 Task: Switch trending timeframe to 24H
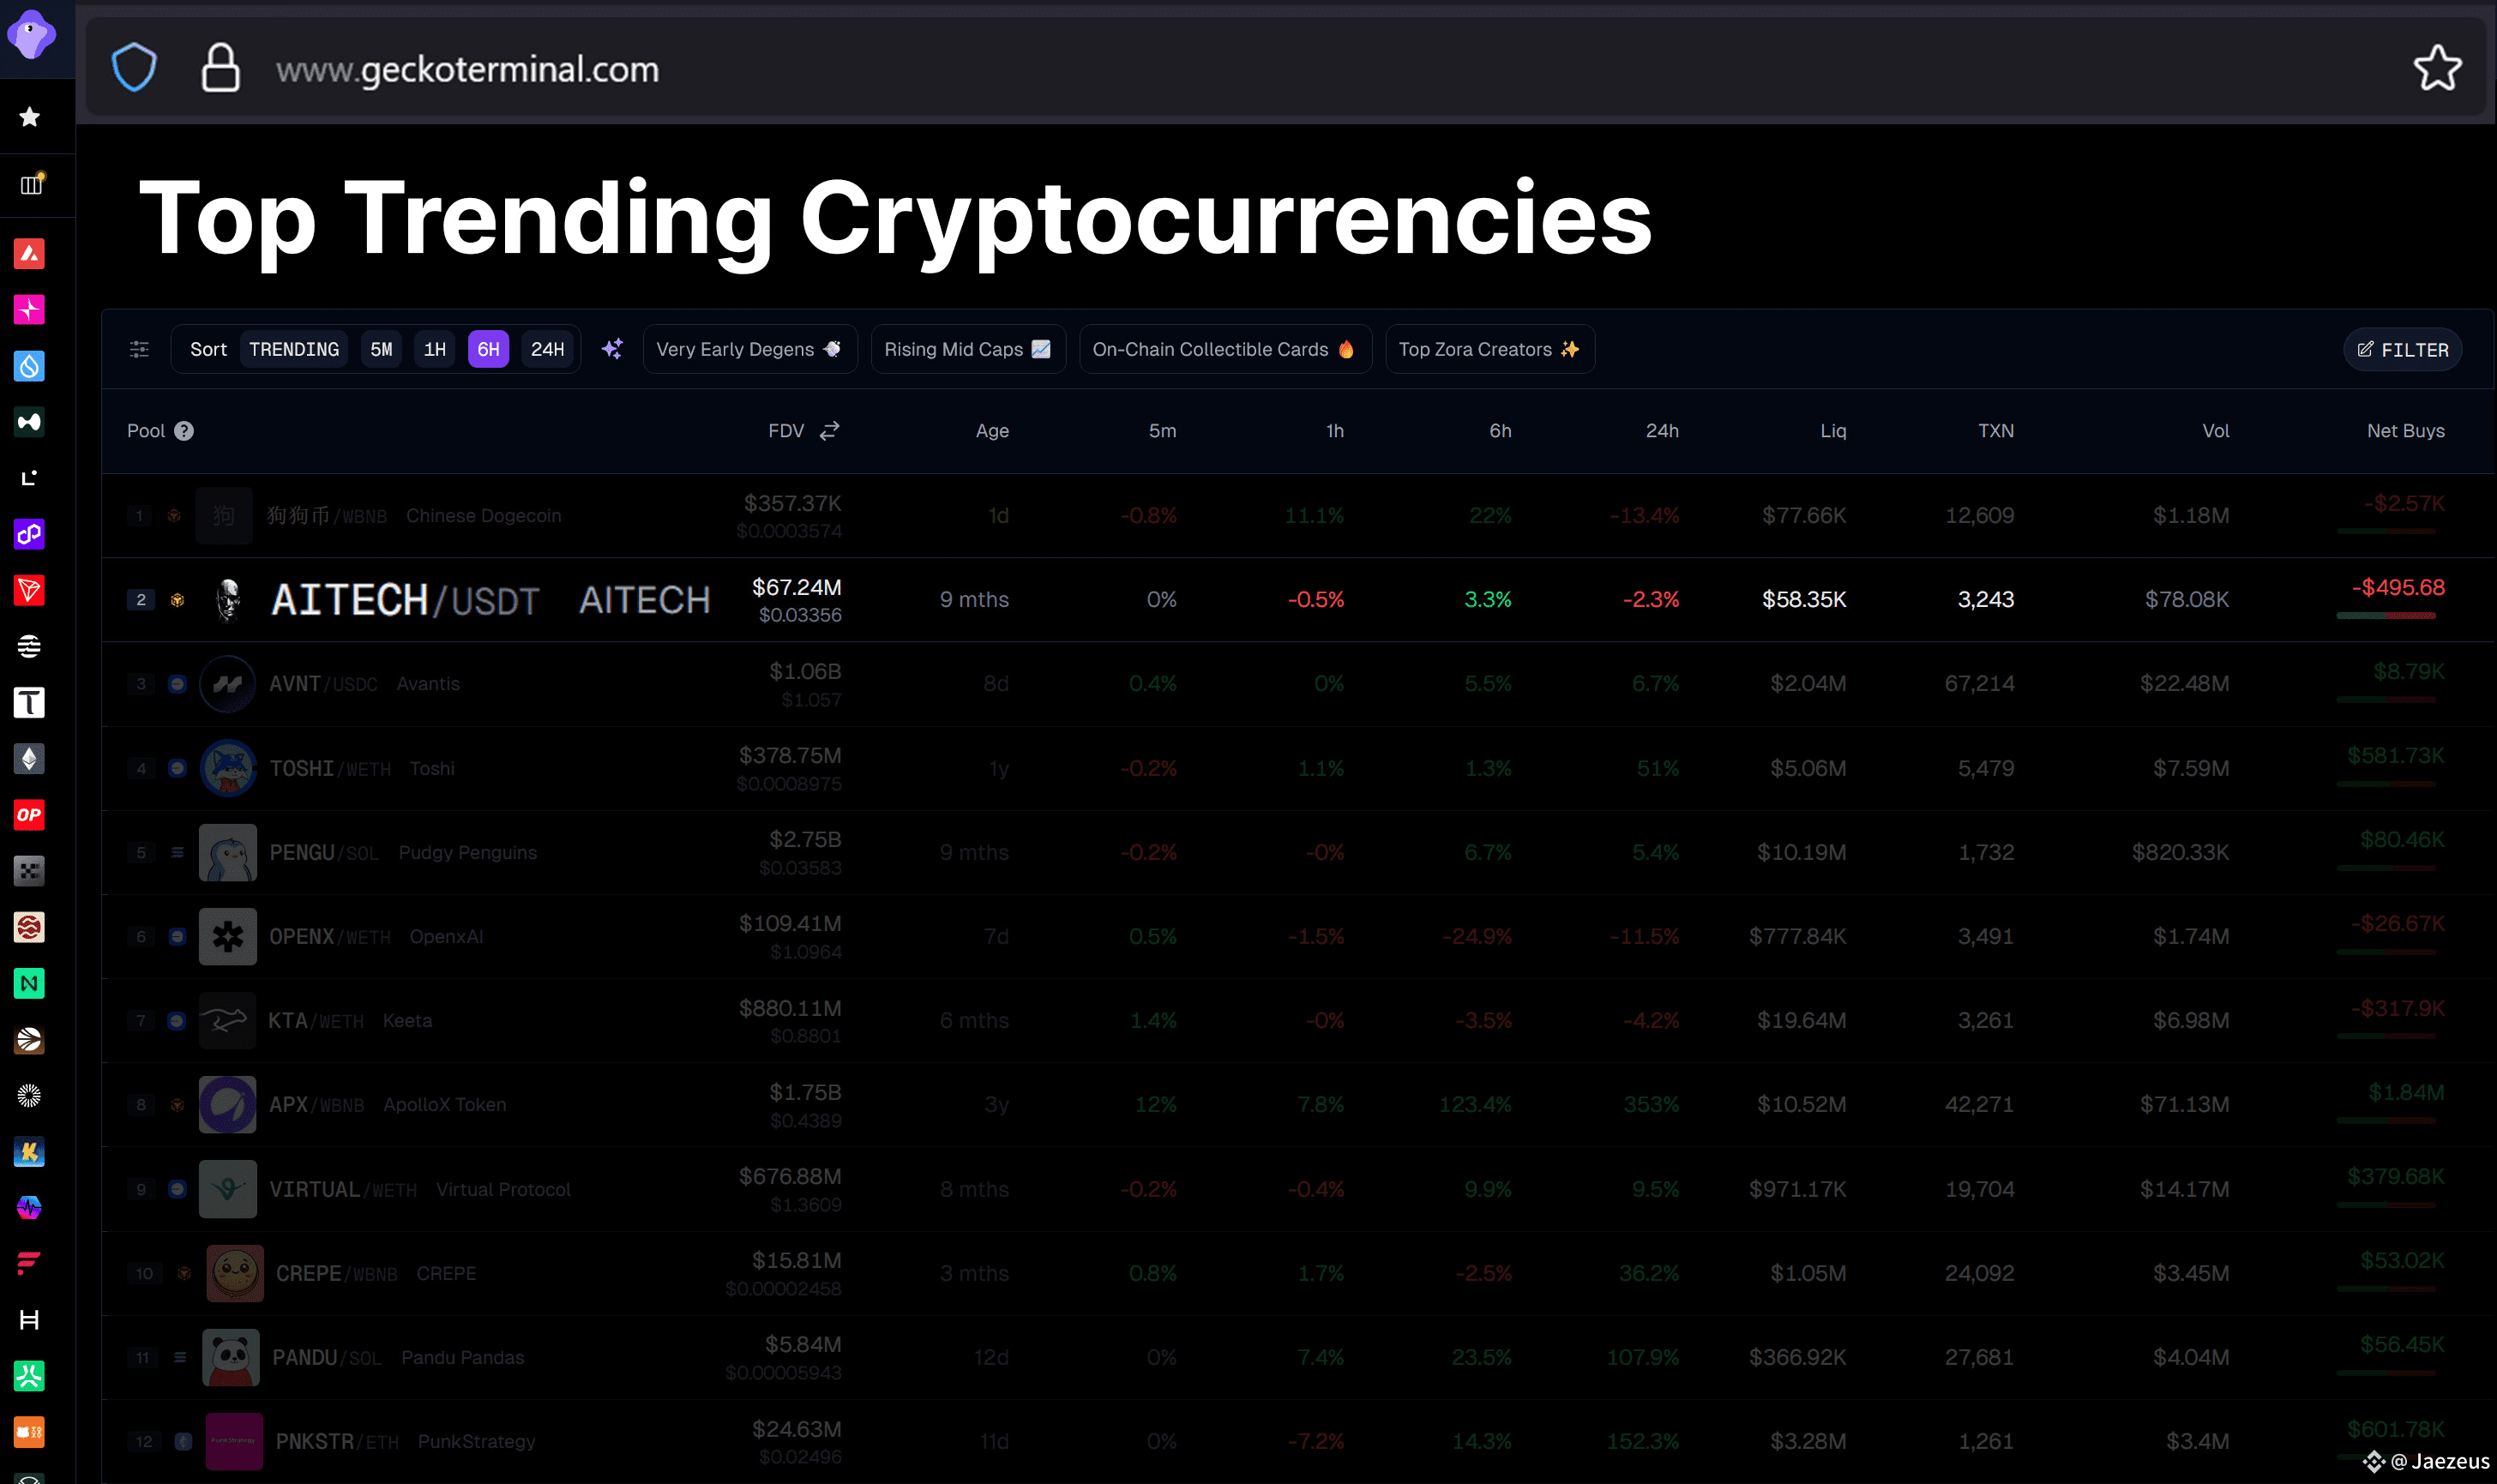coord(547,349)
